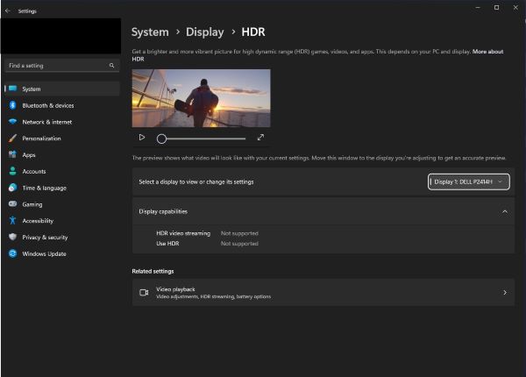The height and width of the screenshot is (377, 526).
Task: Open the Apps settings page
Action: 29,155
